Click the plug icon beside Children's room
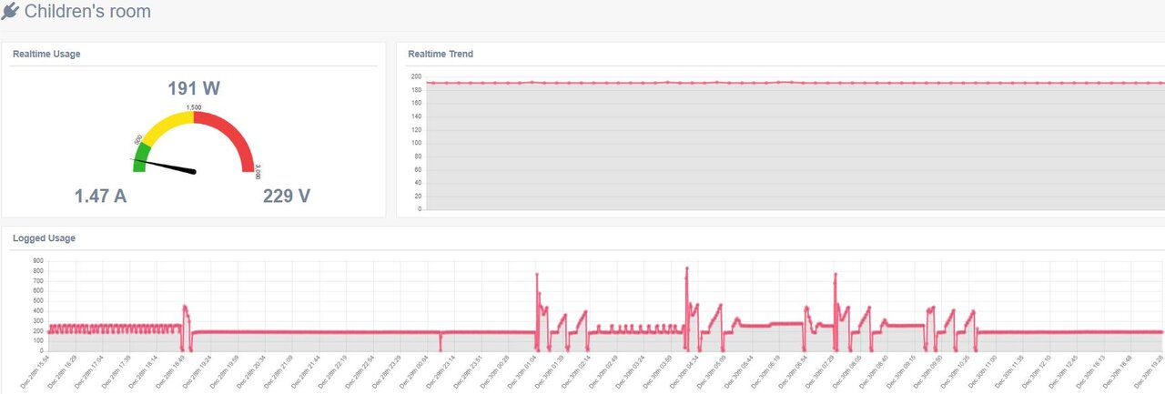The height and width of the screenshot is (394, 1165). 10,12
